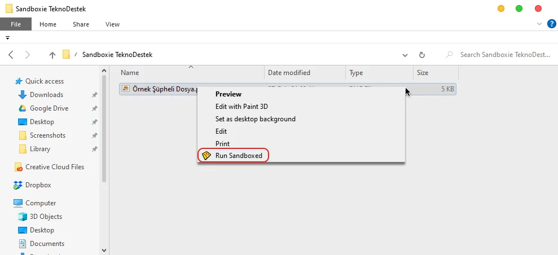558x255 pixels.
Task: Open the Share ribbon tab
Action: click(81, 24)
